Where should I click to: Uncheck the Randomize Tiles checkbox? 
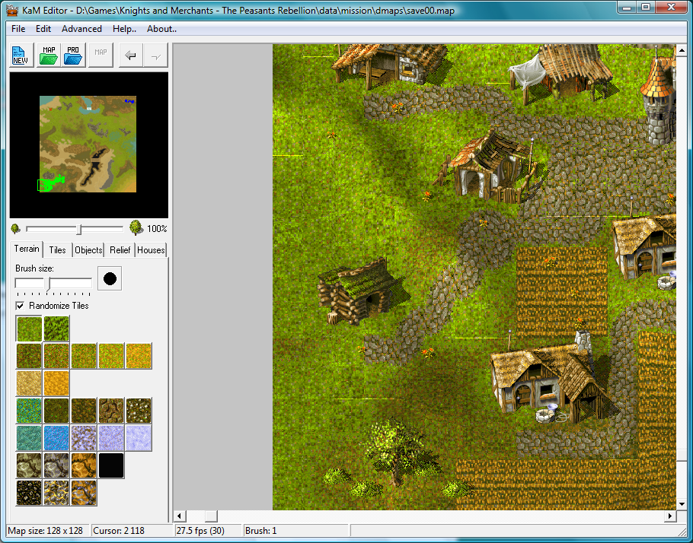click(x=20, y=306)
